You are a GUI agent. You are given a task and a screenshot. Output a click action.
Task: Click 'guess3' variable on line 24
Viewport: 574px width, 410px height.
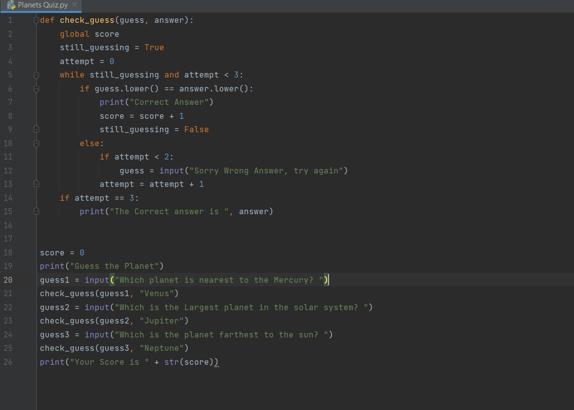point(55,335)
